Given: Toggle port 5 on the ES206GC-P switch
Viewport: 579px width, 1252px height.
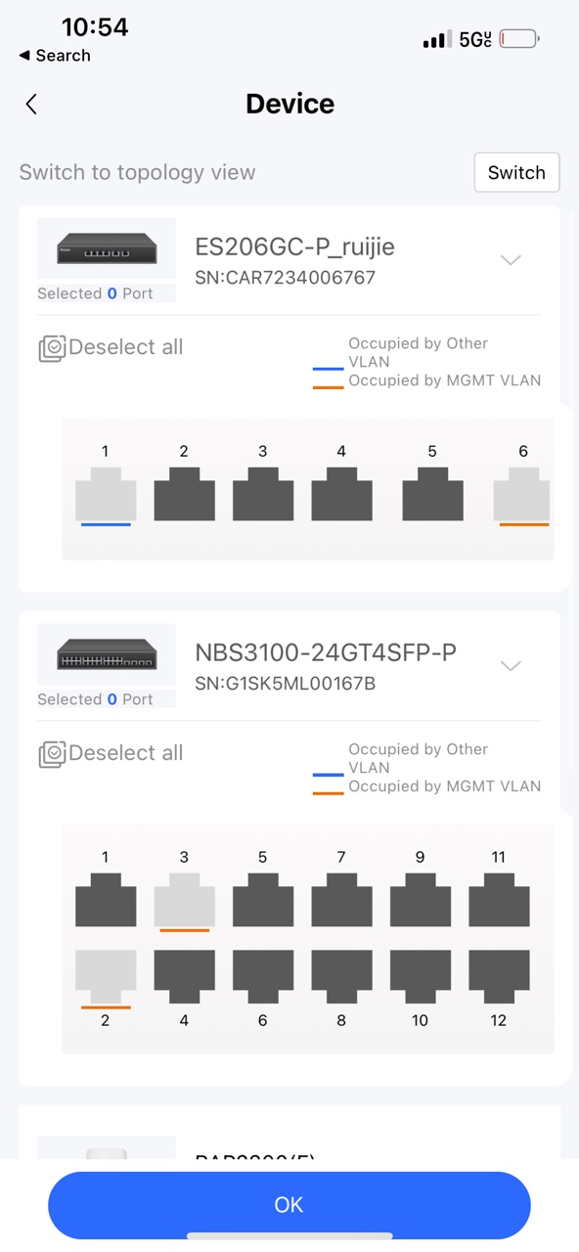Looking at the screenshot, I should coord(432,494).
